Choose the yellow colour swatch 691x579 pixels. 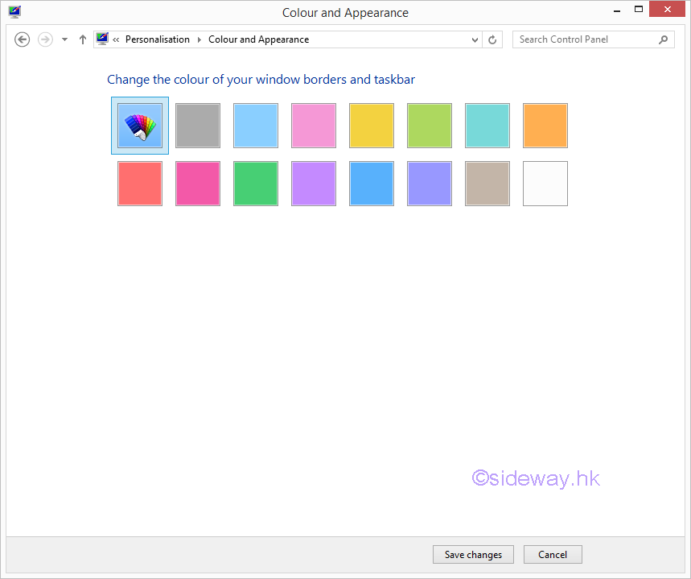(372, 126)
